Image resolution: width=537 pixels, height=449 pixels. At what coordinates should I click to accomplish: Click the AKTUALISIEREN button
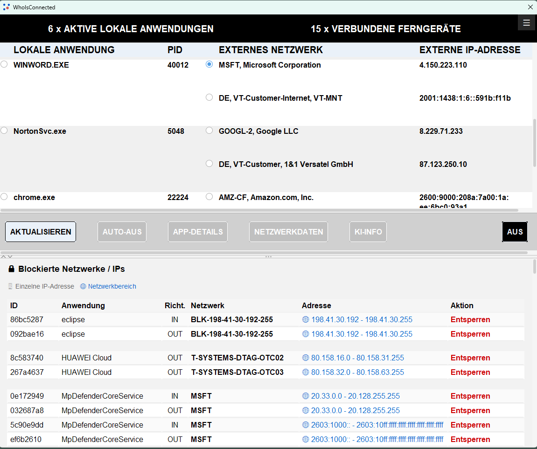pyautogui.click(x=41, y=232)
